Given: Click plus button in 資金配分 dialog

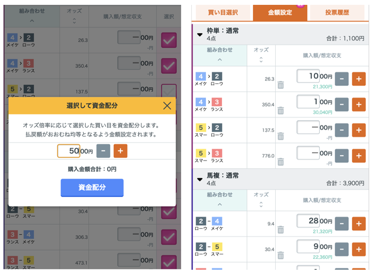Looking at the screenshot, I should [x=121, y=151].
